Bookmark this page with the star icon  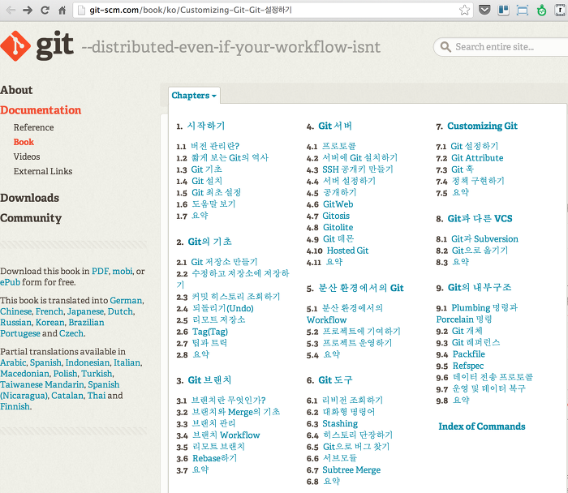tap(464, 10)
